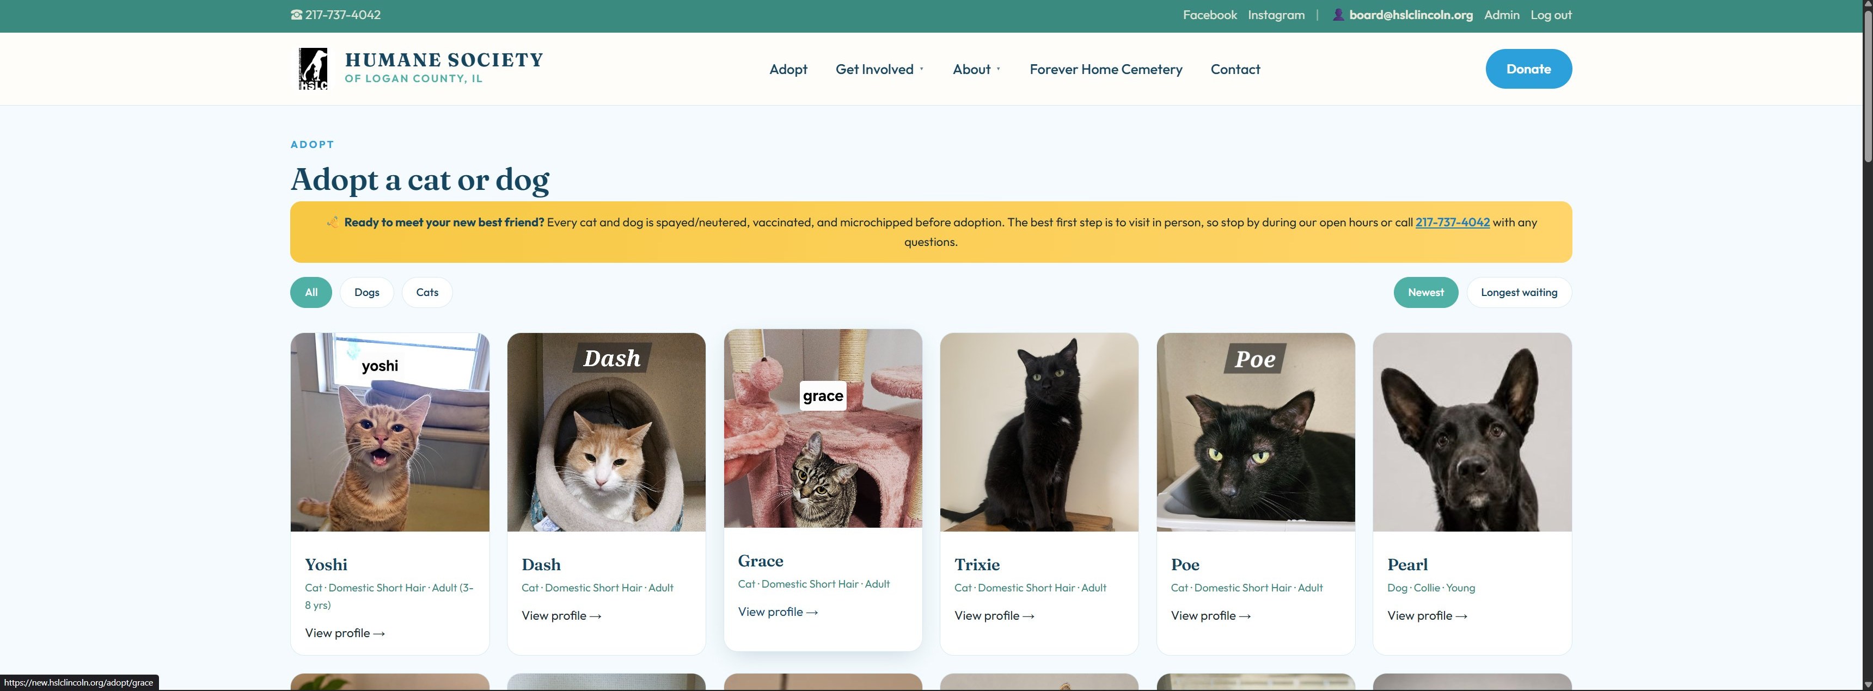Expand the Get Involved dropdown menu
Viewport: 1873px width, 691px height.
[880, 69]
